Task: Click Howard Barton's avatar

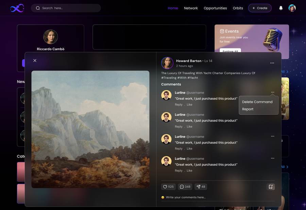Action: pyautogui.click(x=167, y=63)
